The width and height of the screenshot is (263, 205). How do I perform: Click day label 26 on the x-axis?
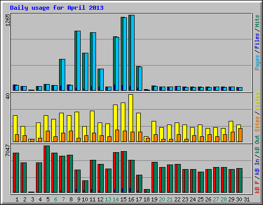[208, 199]
